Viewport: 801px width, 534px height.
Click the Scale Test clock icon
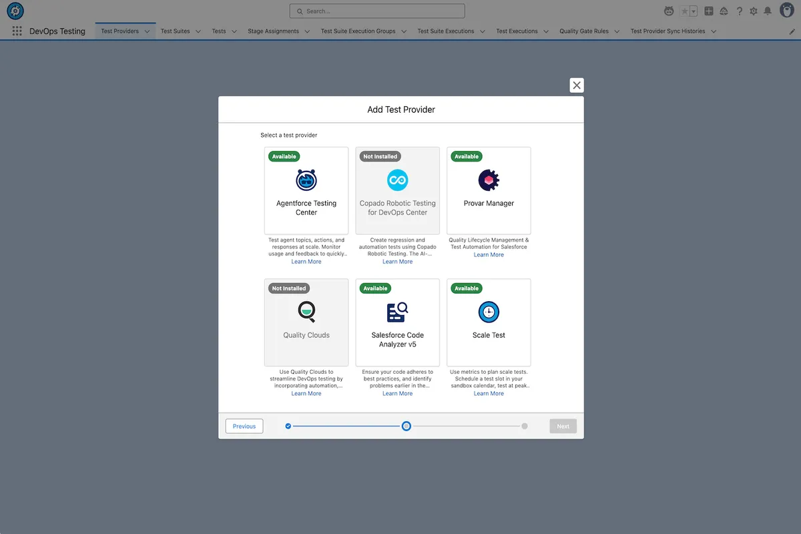click(x=489, y=312)
